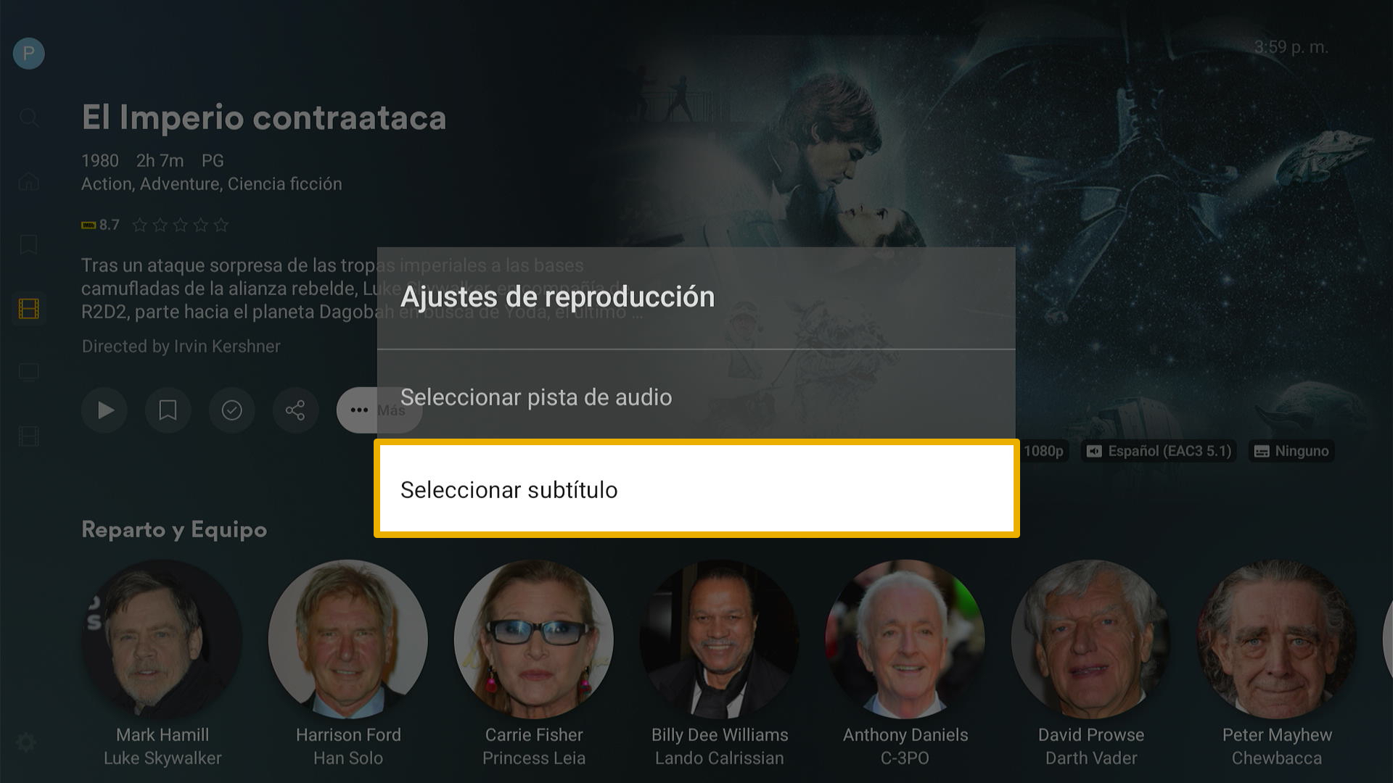Open Harrison Ford's cast photo

[348, 639]
